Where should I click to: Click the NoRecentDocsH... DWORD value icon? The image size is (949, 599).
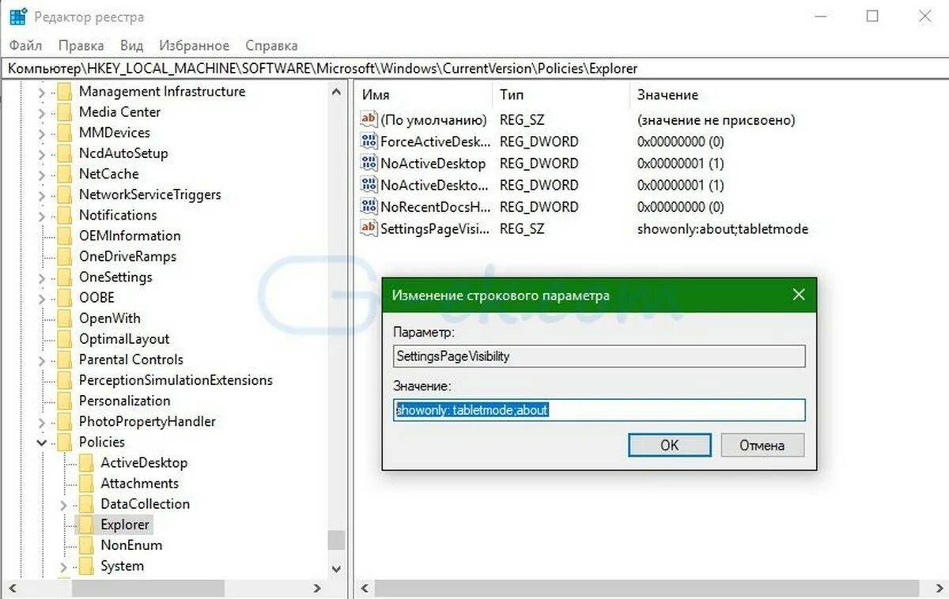point(369,206)
